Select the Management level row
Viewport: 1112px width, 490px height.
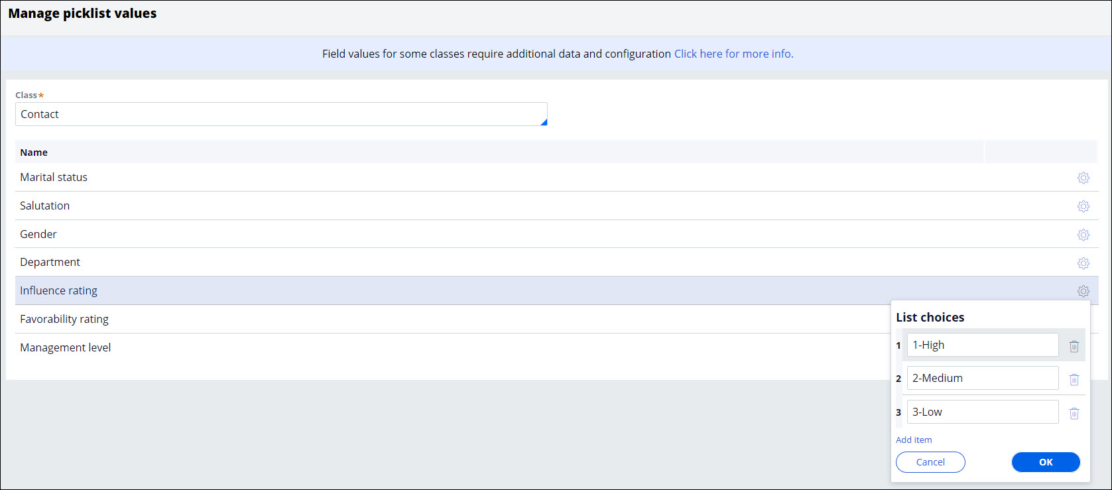pyautogui.click(x=66, y=347)
